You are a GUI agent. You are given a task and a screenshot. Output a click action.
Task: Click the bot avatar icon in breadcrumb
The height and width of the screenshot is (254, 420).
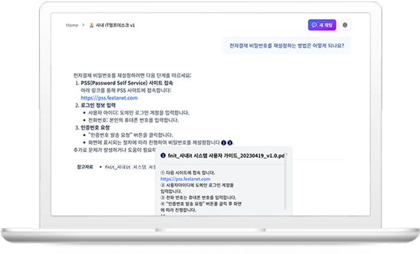coord(91,25)
